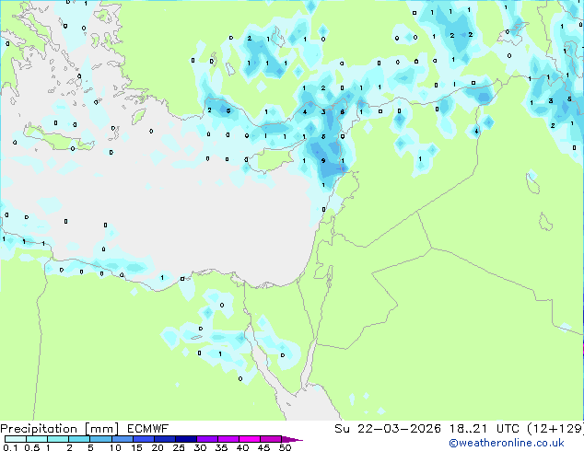This screenshot has width=584, height=451.
Task: Click the legend label '20'
Action: coord(158,447)
